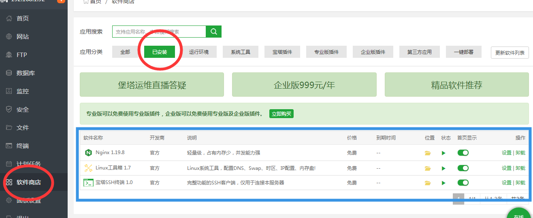Click 设置 link in 宝塔SSH终端 row

pos(506,183)
